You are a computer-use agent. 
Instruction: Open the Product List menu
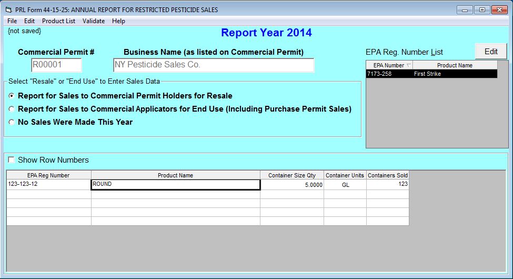[58, 21]
